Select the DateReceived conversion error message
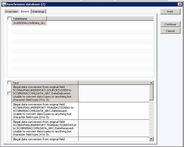The height and width of the screenshot is (147, 184). tap(45, 128)
